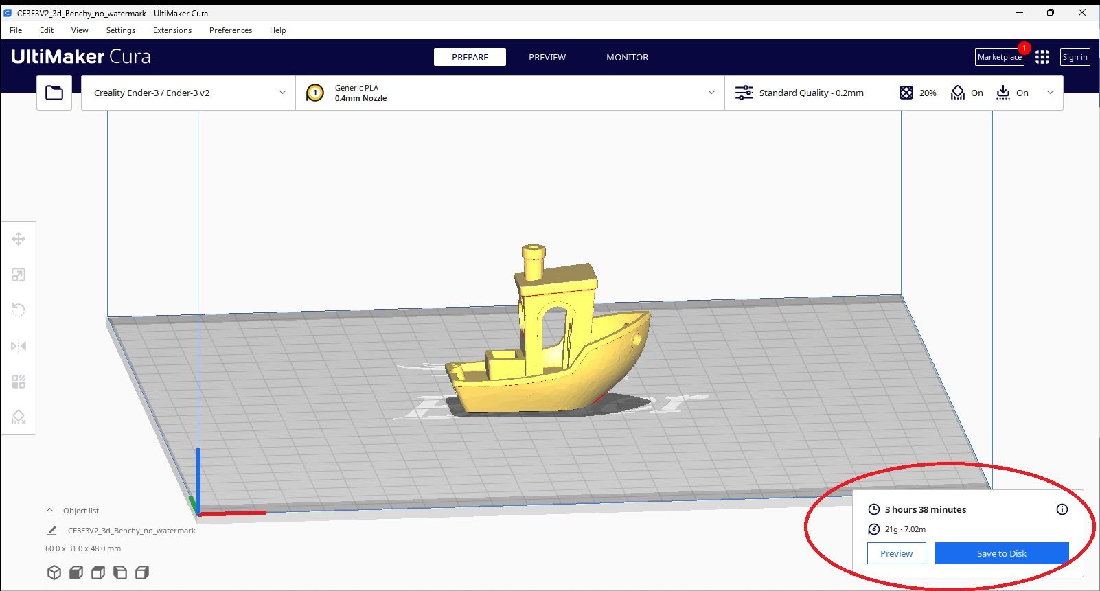Select the Mirror tool in sidebar
This screenshot has height=591, width=1100.
pyautogui.click(x=19, y=346)
